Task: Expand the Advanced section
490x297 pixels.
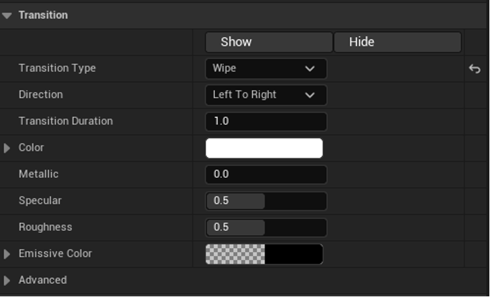Action: coord(7,280)
